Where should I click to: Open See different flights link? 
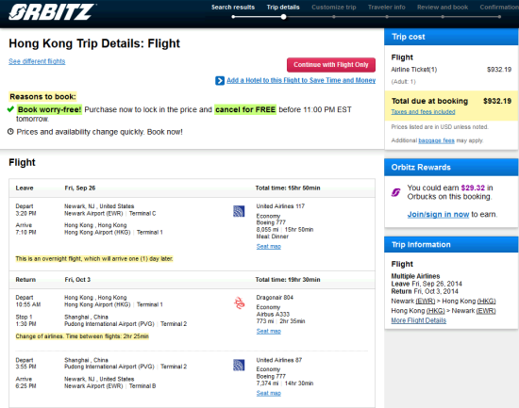(x=37, y=61)
